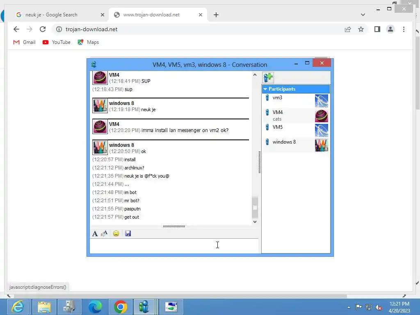The width and height of the screenshot is (420, 315).
Task: Open the font color icon in chat toolbar
Action: coord(104,233)
